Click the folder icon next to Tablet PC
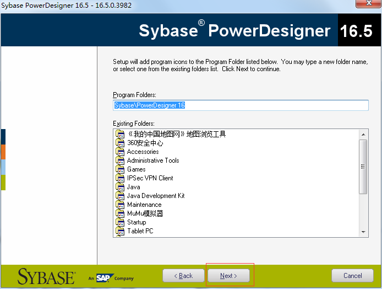 120,231
